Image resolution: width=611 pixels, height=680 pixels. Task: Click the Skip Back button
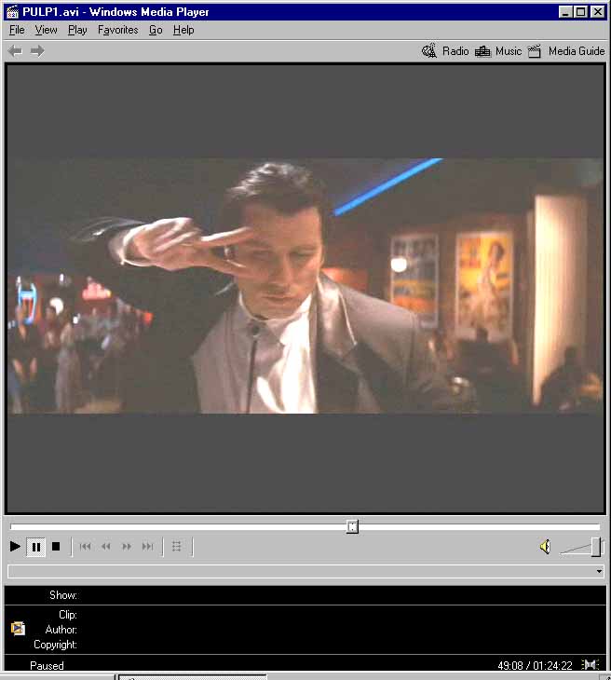click(86, 547)
